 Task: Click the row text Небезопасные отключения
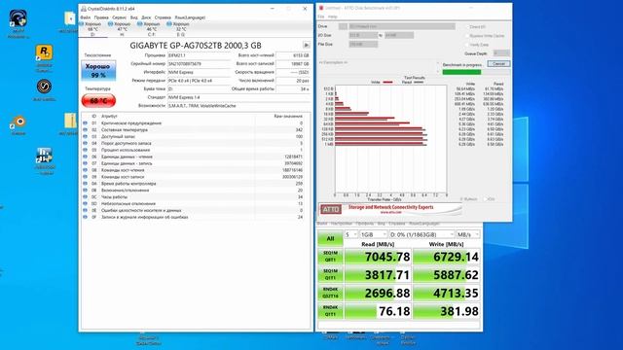[x=128, y=203]
